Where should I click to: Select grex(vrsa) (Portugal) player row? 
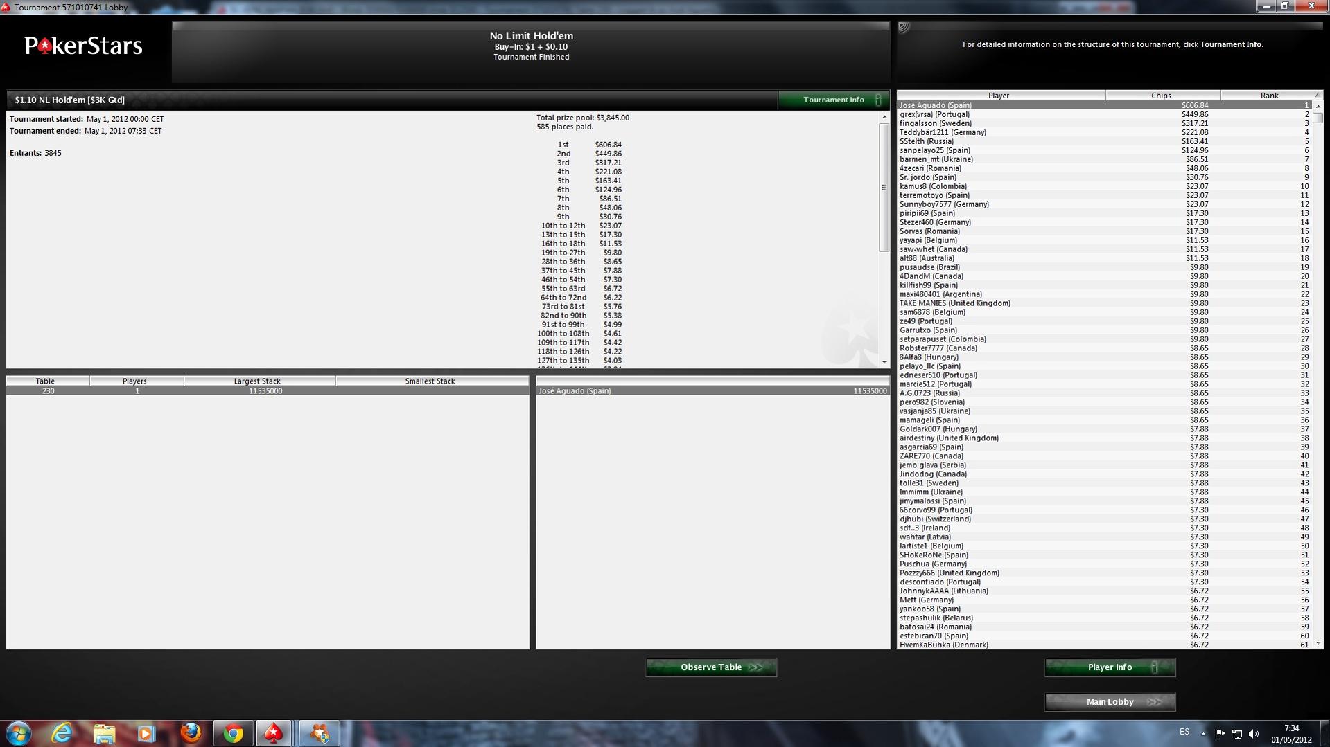[x=1104, y=114]
